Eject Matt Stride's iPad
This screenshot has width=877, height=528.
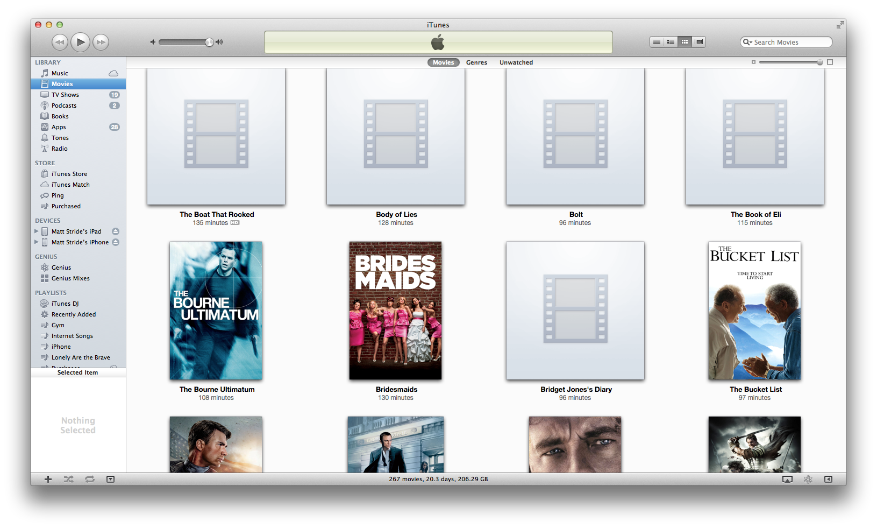(x=116, y=231)
